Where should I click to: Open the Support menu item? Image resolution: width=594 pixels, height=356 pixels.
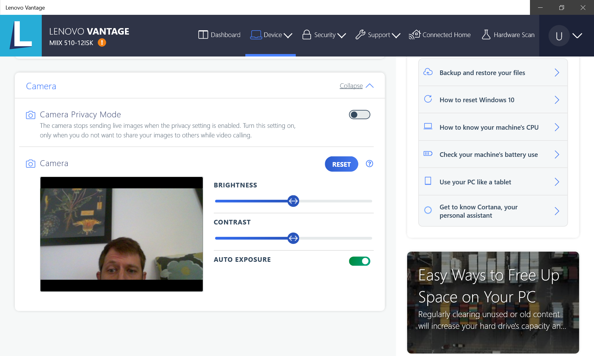pos(378,35)
